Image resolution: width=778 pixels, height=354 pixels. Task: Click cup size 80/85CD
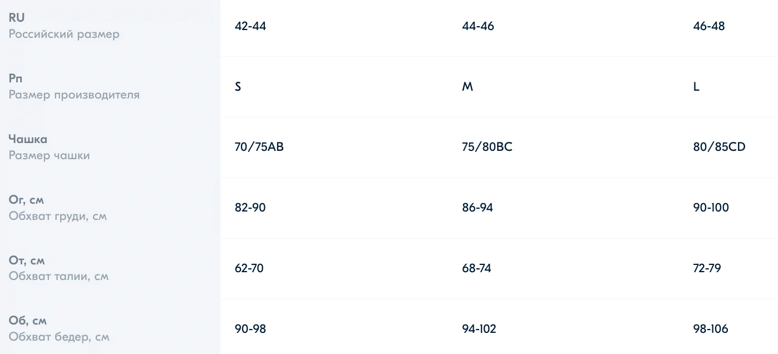pyautogui.click(x=720, y=147)
